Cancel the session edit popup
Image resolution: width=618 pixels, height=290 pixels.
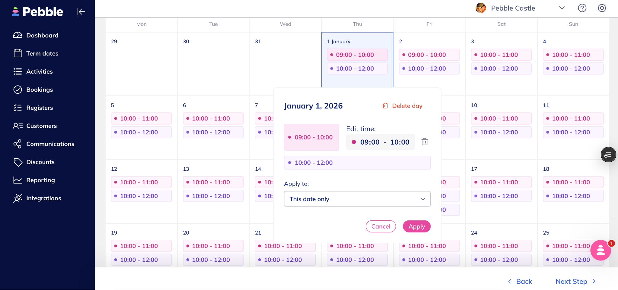tap(381, 226)
